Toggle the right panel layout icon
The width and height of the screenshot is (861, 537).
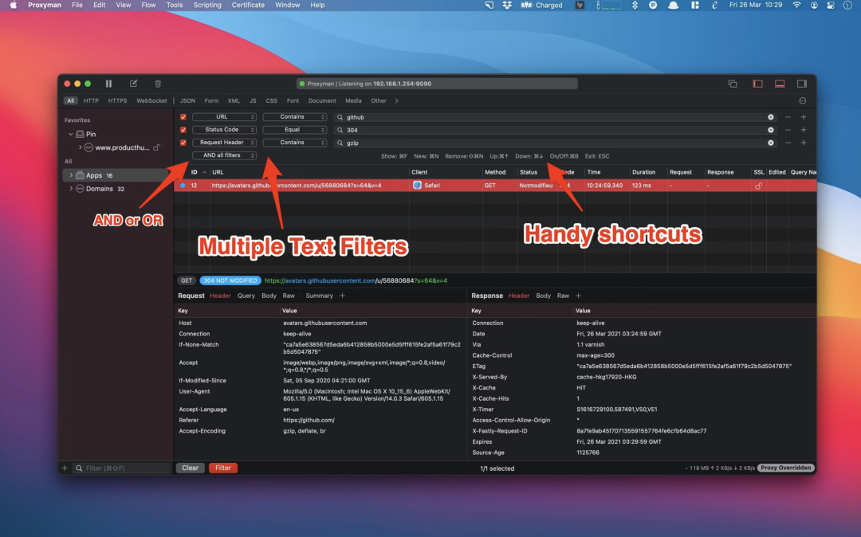[802, 84]
